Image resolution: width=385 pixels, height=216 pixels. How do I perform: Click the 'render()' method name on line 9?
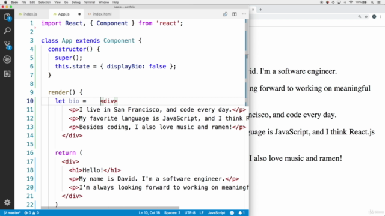[61, 92]
